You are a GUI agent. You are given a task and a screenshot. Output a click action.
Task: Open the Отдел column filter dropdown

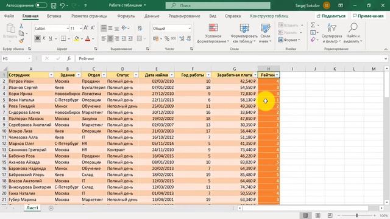click(x=104, y=75)
